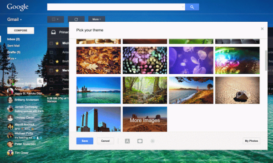Click Save in theme dialog
The height and width of the screenshot is (163, 273).
[x=85, y=141]
